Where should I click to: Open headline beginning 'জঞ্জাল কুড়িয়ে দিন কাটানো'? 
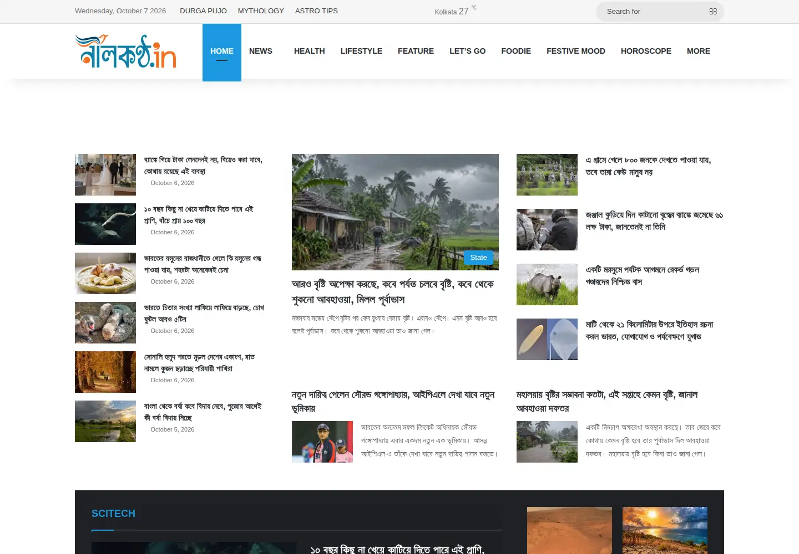click(x=654, y=221)
